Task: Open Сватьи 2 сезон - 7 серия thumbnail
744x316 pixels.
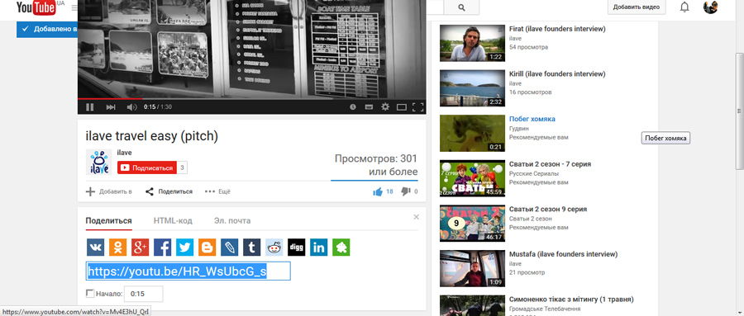Action: coord(472,178)
